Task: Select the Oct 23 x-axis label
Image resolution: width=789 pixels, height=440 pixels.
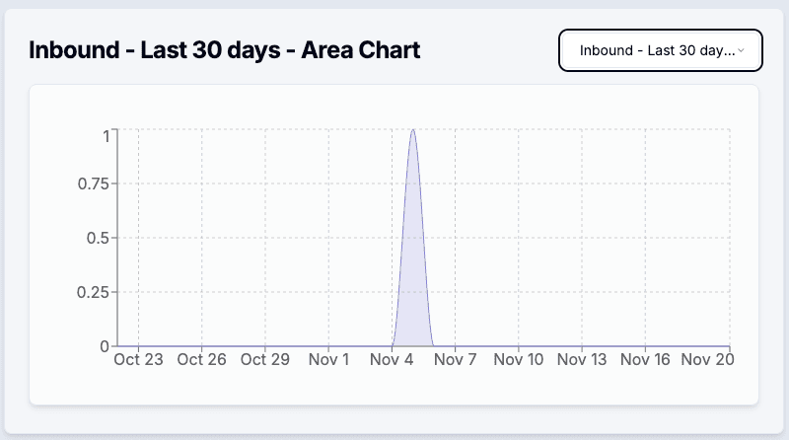Action: (x=138, y=360)
